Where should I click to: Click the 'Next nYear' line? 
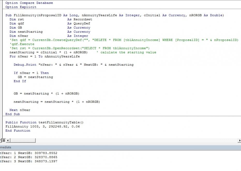click(x=20, y=110)
